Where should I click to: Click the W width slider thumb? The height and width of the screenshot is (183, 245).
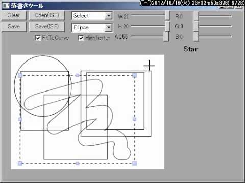(x=167, y=16)
